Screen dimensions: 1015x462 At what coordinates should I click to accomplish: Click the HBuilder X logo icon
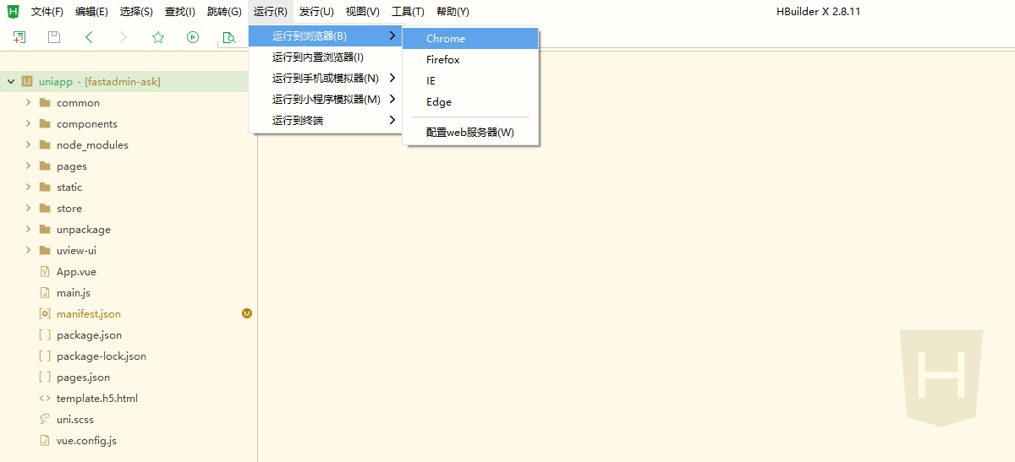coord(13,11)
